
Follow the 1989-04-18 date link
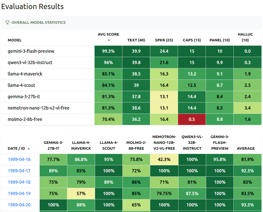click(x=19, y=182)
